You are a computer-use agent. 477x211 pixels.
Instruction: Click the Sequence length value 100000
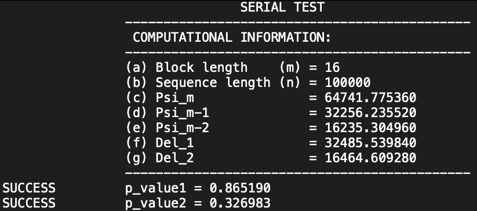coord(348,82)
